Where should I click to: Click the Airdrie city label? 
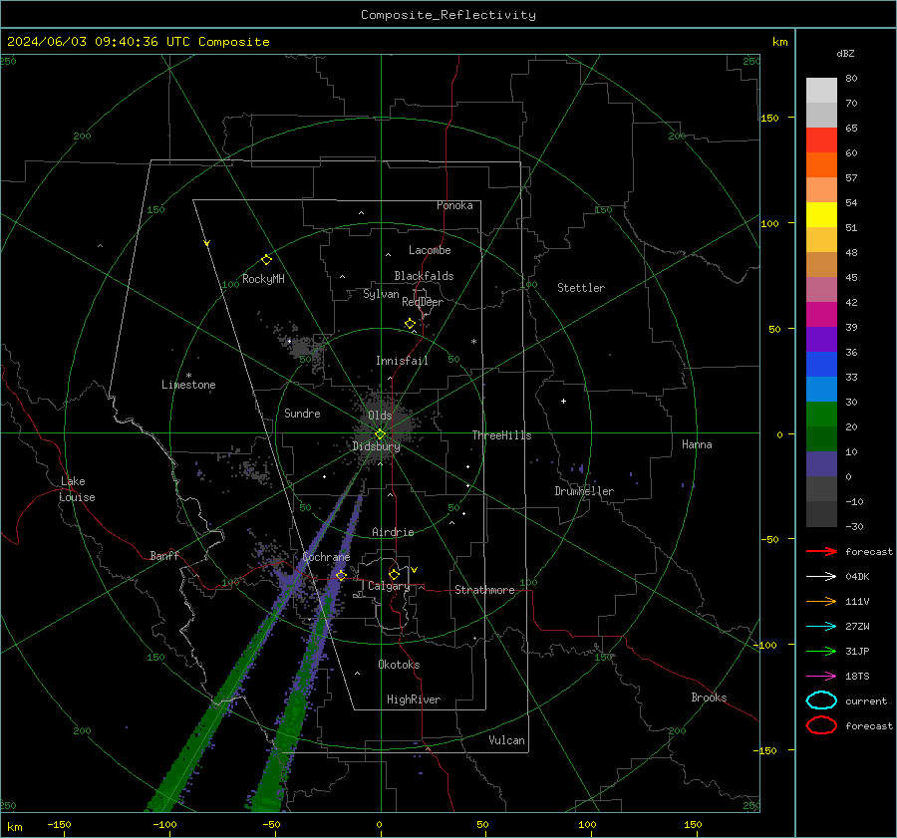[393, 532]
